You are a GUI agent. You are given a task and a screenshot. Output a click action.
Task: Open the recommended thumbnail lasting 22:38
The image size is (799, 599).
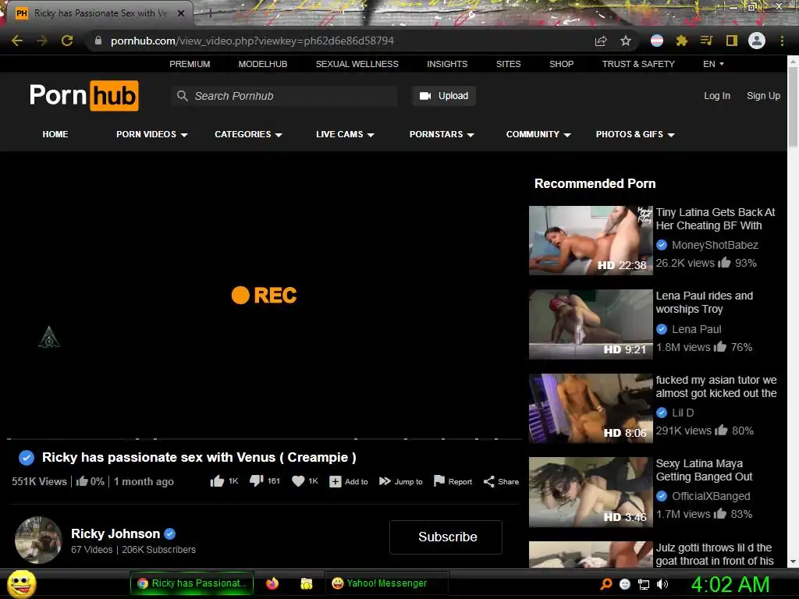pyautogui.click(x=591, y=240)
